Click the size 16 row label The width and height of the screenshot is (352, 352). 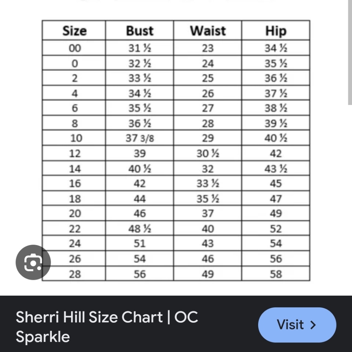(74, 183)
